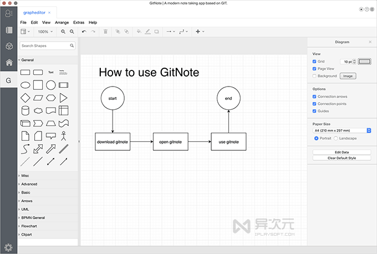377x254 pixels.
Task: Click the Search Shapes input field
Action: tap(47, 45)
